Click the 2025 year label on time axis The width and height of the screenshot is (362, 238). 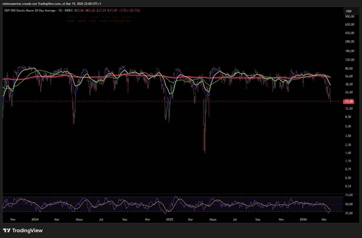point(170,219)
